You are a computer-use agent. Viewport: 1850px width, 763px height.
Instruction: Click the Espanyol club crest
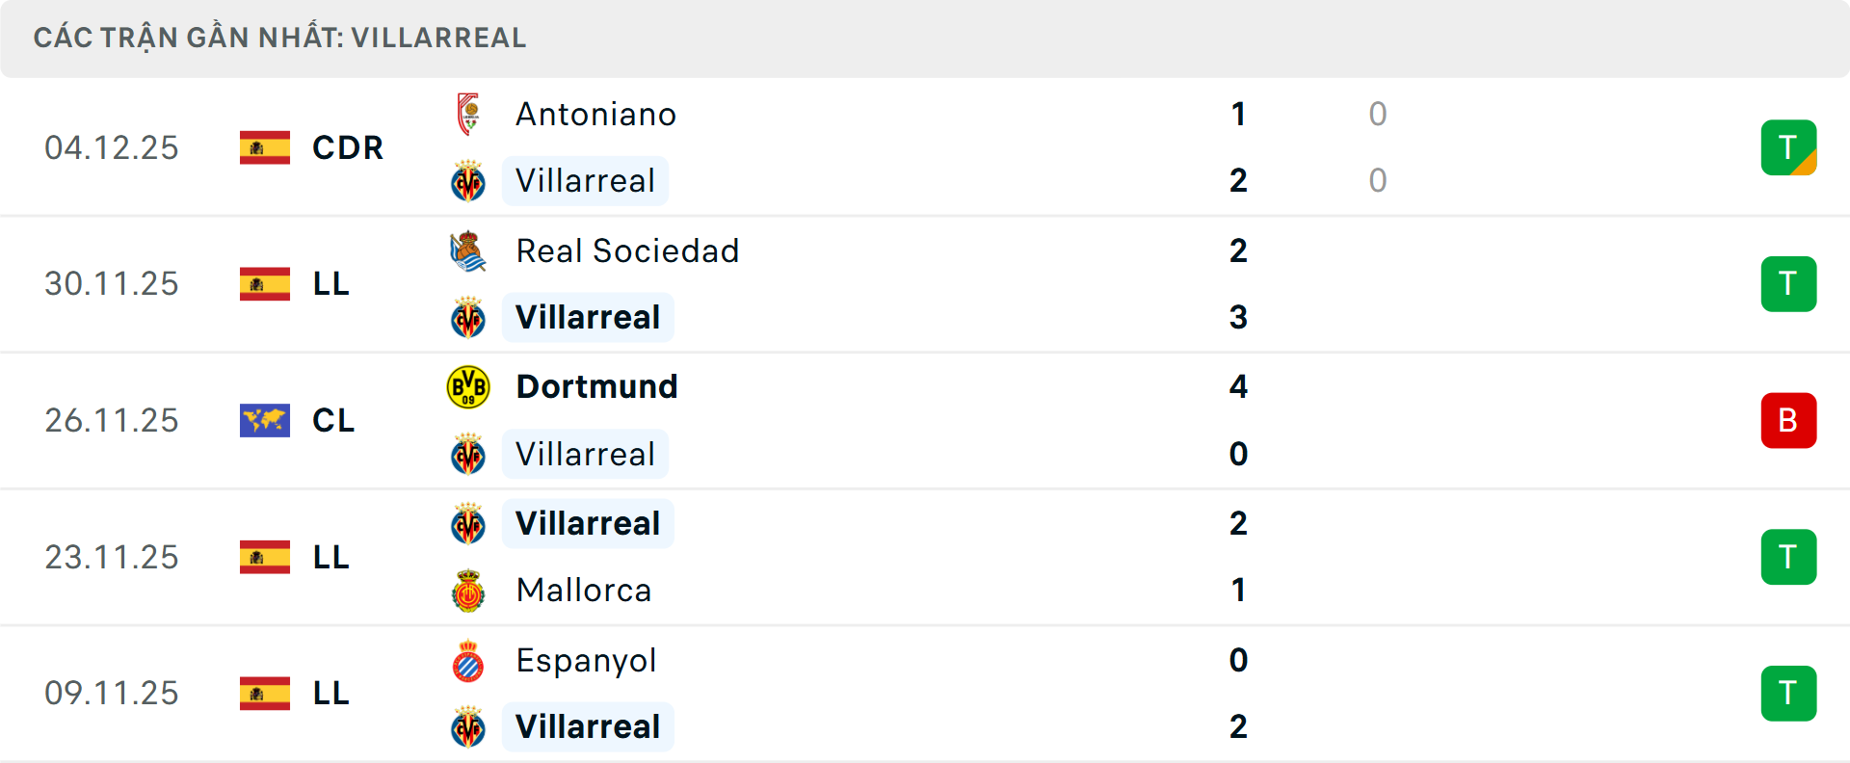(x=468, y=661)
